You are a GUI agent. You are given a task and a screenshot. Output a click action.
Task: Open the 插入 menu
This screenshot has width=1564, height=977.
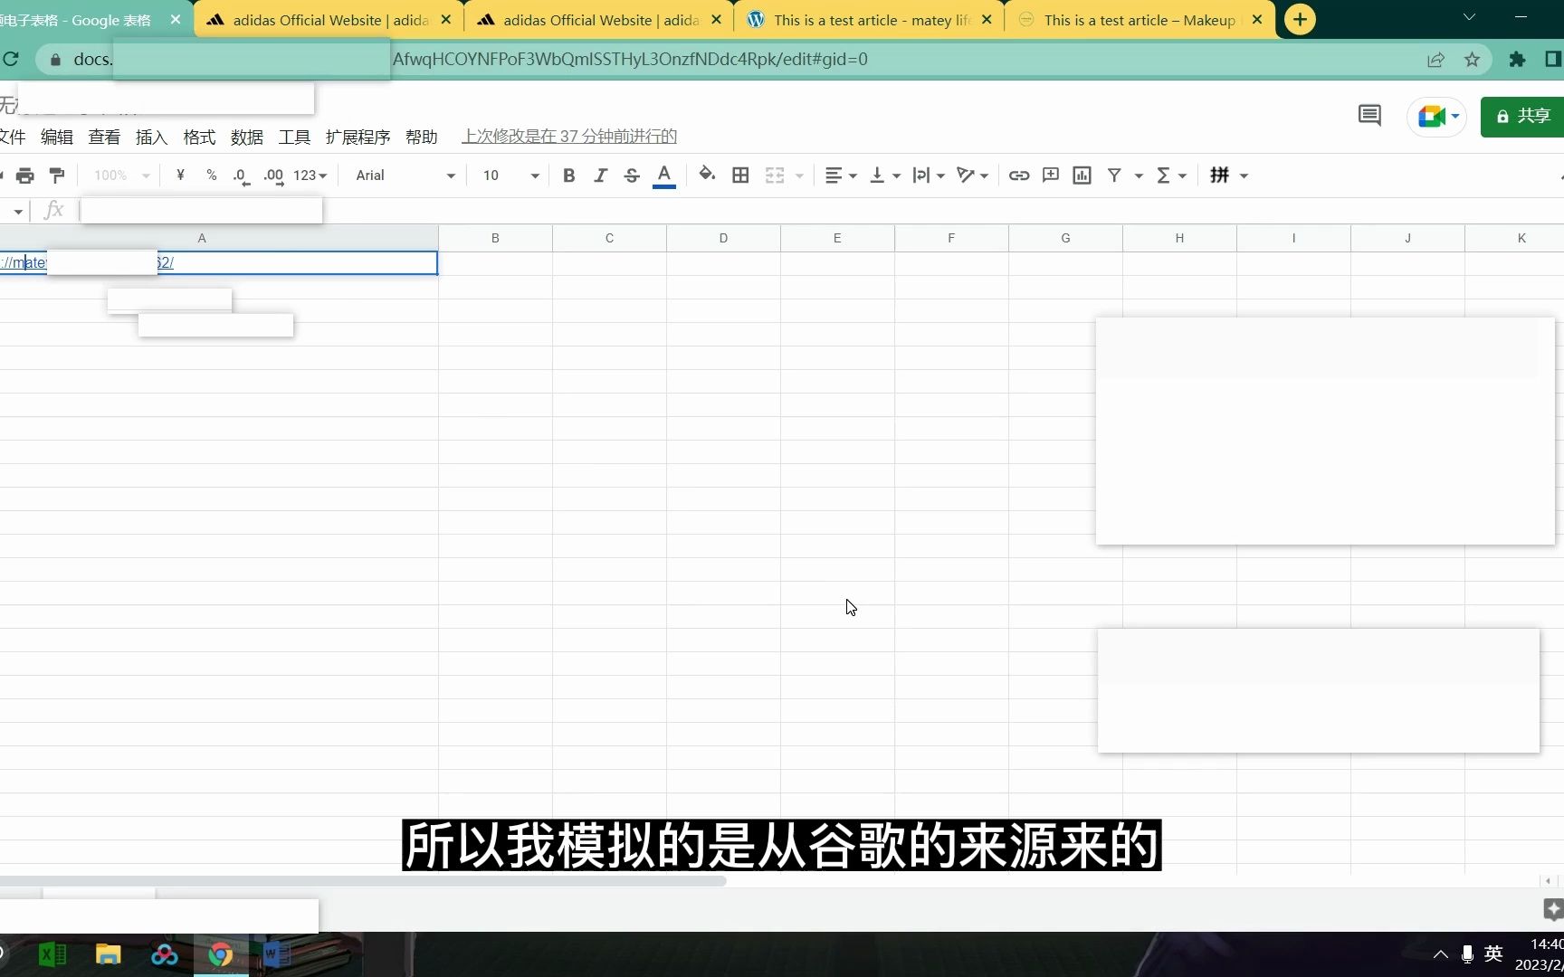pyautogui.click(x=151, y=137)
